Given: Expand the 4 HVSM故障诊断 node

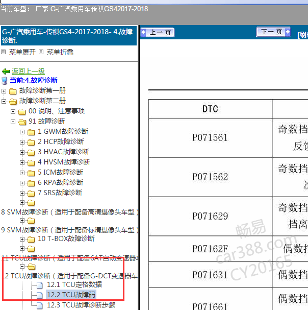Looking at the screenshot, I should coord(22,162).
